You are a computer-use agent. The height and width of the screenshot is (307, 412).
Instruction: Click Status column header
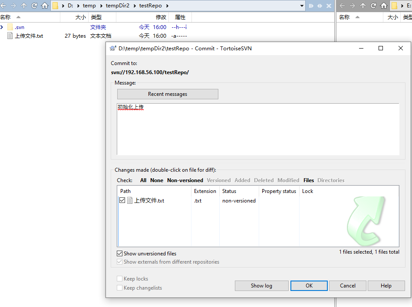tap(239, 191)
